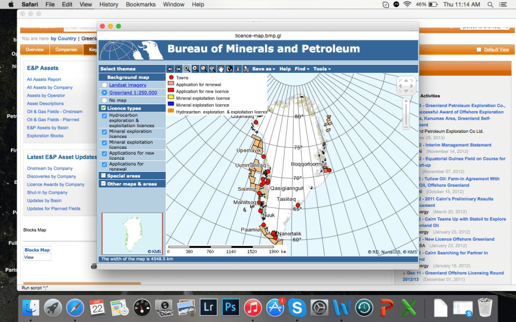Open the Tools dropdown menu
The height and width of the screenshot is (322, 516).
point(322,69)
